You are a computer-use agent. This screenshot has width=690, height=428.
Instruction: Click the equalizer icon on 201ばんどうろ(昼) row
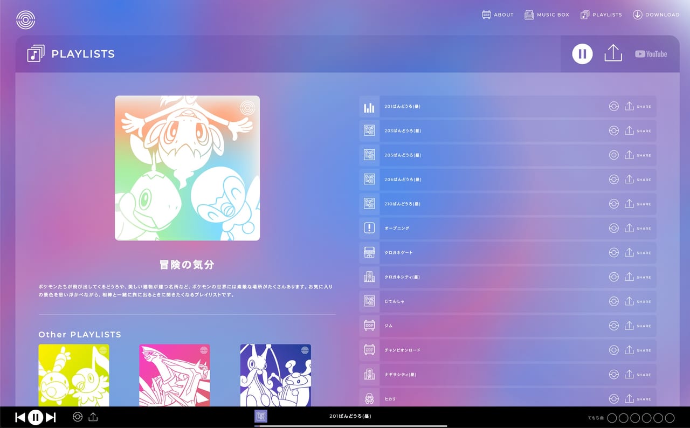point(369,106)
